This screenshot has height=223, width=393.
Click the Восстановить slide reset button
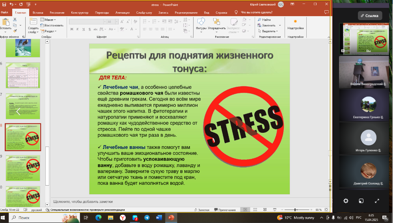click(x=52, y=25)
